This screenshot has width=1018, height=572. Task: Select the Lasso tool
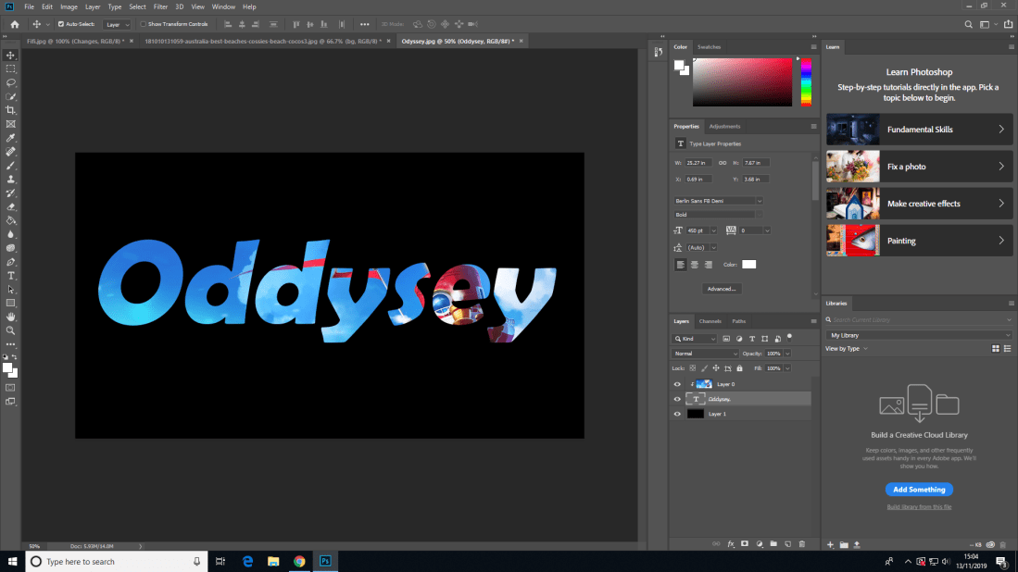coord(11,82)
